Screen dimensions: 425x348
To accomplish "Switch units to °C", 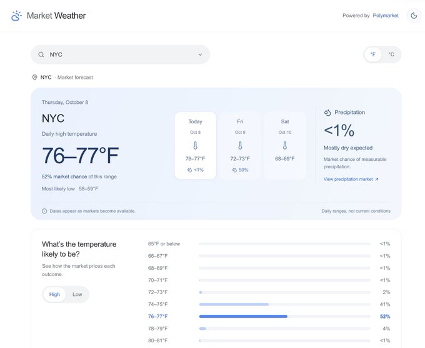I will [391, 54].
